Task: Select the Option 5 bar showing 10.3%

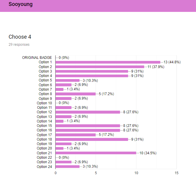Action: click(68, 80)
